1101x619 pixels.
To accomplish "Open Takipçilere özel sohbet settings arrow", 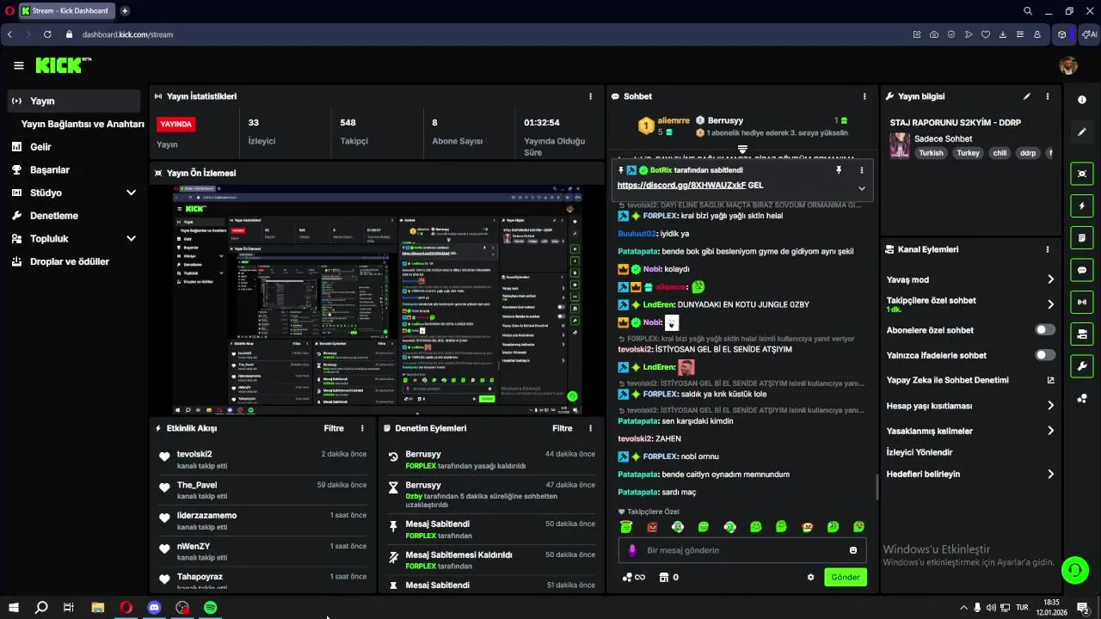I will point(1050,304).
